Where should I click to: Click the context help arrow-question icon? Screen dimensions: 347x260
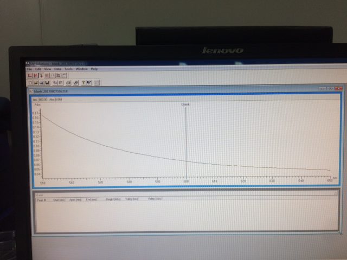[89, 83]
